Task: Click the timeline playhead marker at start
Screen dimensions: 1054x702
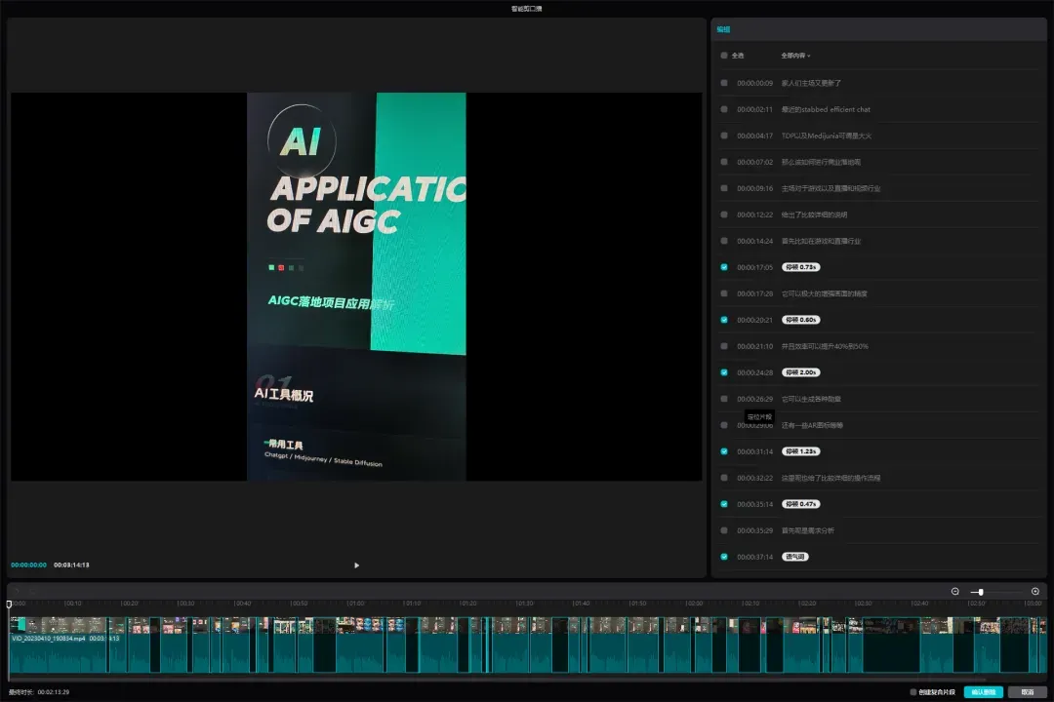Action: tap(10, 604)
